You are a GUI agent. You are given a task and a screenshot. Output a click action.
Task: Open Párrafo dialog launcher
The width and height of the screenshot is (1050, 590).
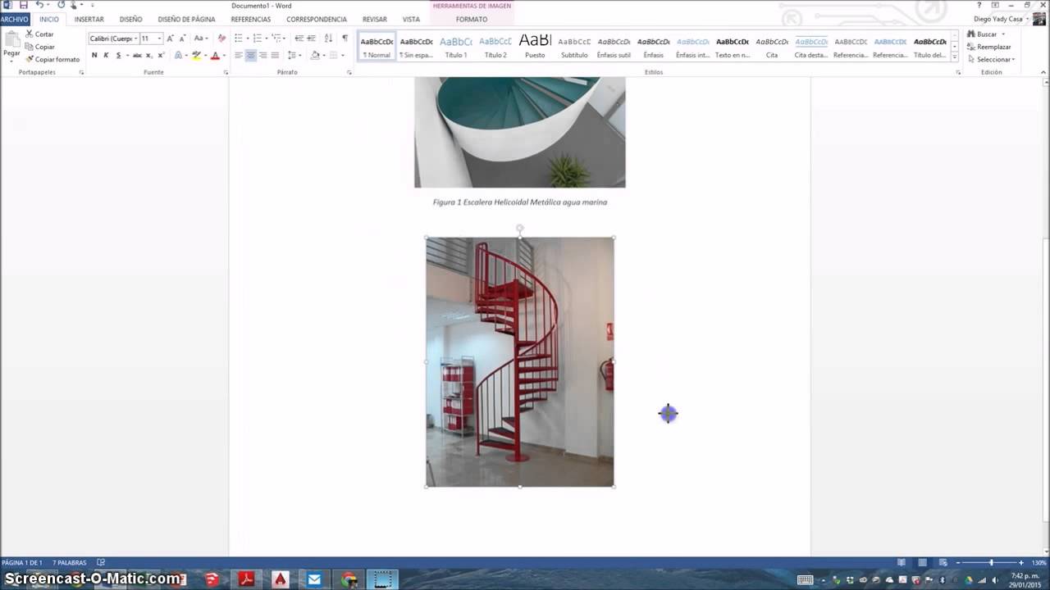[x=349, y=72]
